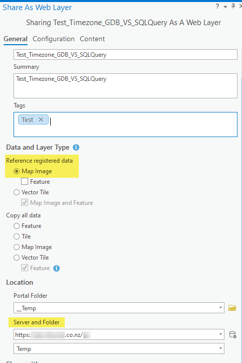242x363 pixels.
Task: Open pane options dropdown arrow at top
Action: [x=225, y=7]
